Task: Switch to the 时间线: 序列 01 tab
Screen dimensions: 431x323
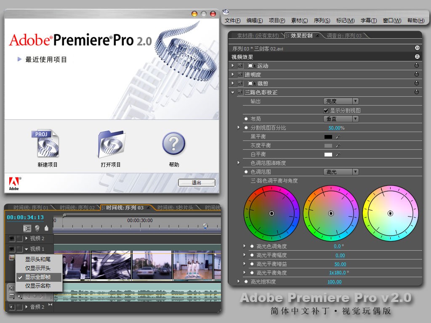Action: point(31,208)
